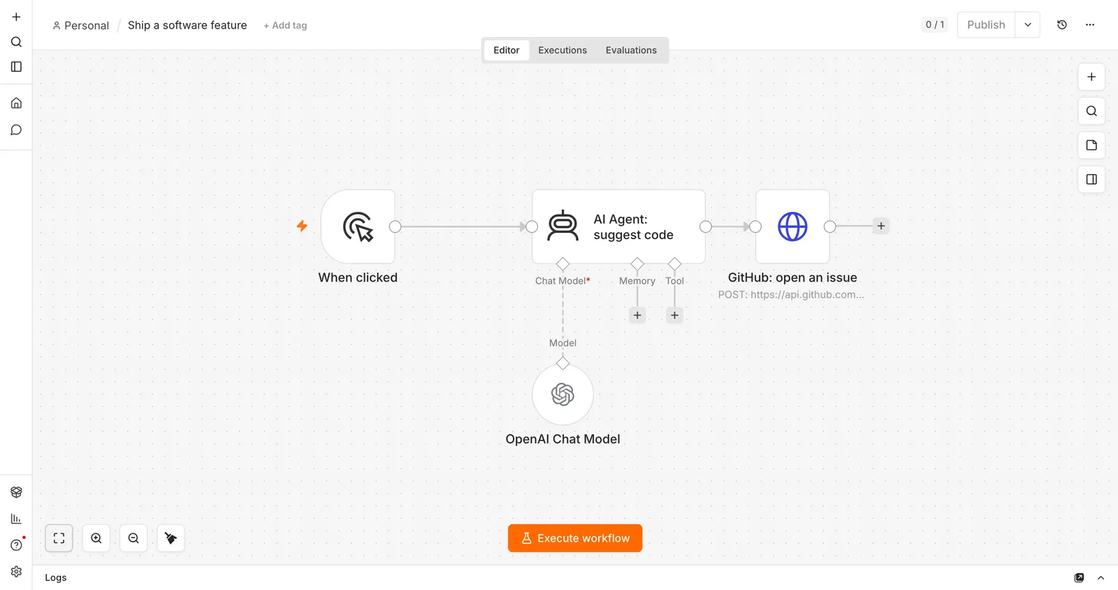Open the insights bar chart icon
Viewport: 1118px width, 590px height.
[x=16, y=519]
